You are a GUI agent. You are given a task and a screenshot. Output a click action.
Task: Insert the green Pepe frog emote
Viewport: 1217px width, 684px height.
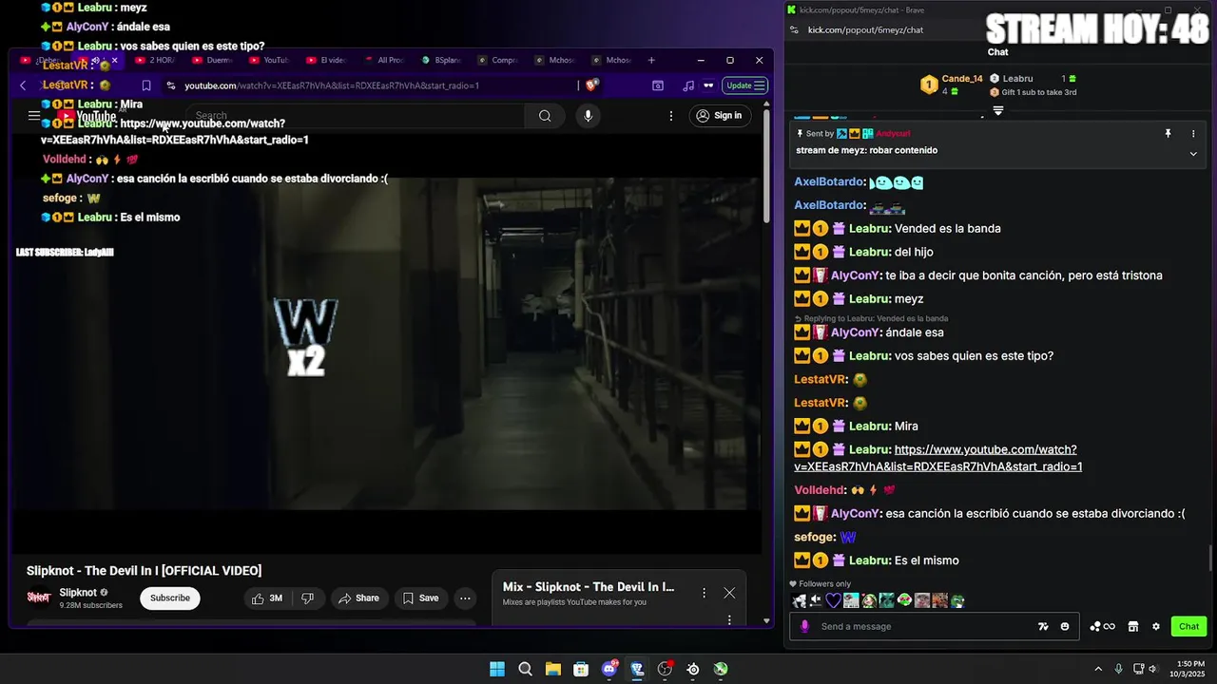point(957,600)
